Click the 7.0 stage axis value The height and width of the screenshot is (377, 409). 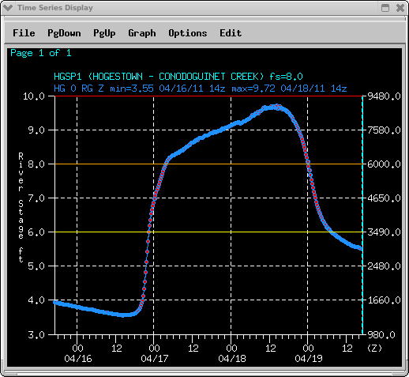click(36, 198)
